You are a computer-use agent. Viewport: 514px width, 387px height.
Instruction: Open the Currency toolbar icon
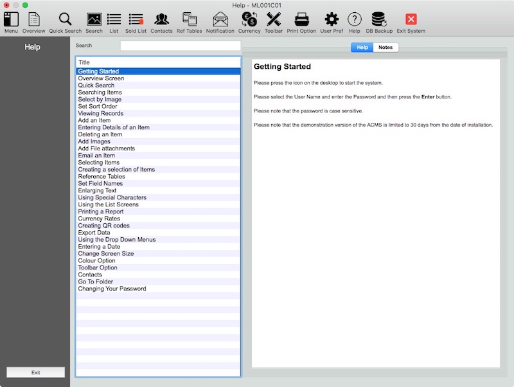coord(249,19)
